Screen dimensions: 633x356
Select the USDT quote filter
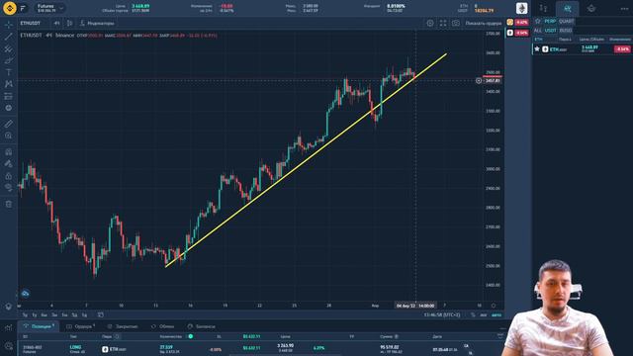point(551,31)
